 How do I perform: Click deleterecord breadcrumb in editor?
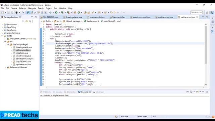(91, 21)
